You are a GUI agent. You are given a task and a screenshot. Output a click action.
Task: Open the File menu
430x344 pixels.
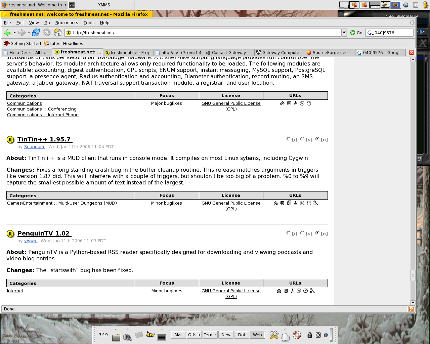click(x=7, y=23)
